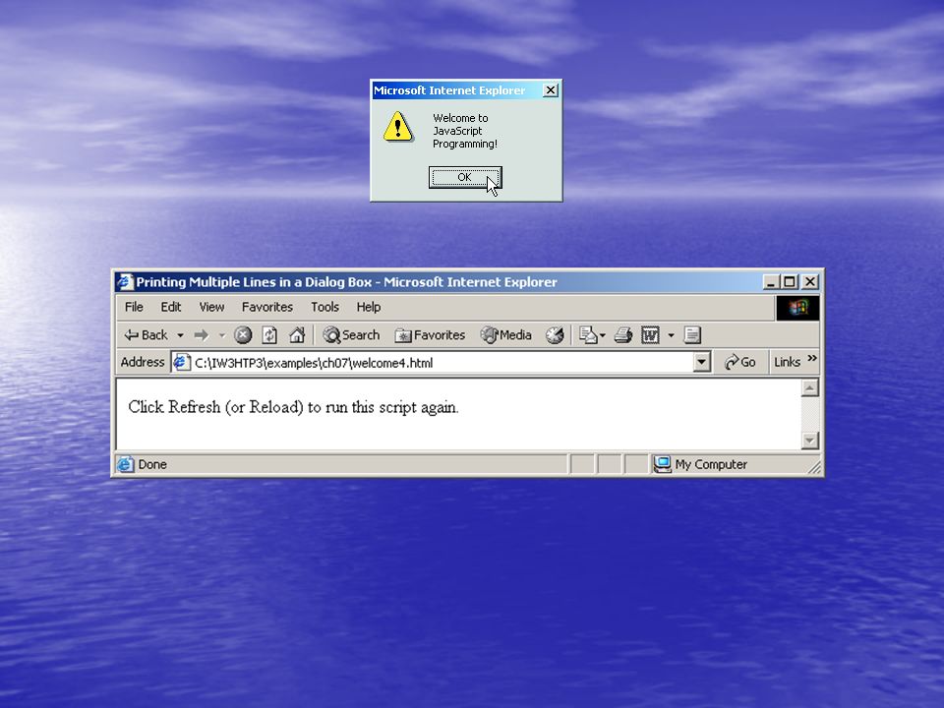Click the Forward arrow toolbar button
944x708 pixels.
tap(201, 334)
